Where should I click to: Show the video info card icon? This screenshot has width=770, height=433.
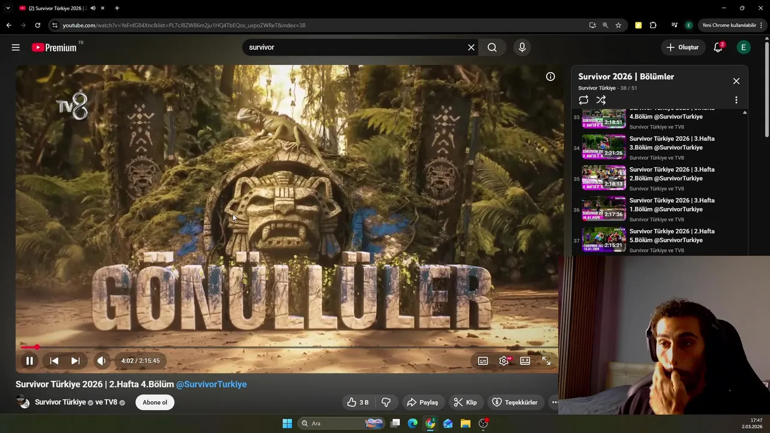click(550, 76)
